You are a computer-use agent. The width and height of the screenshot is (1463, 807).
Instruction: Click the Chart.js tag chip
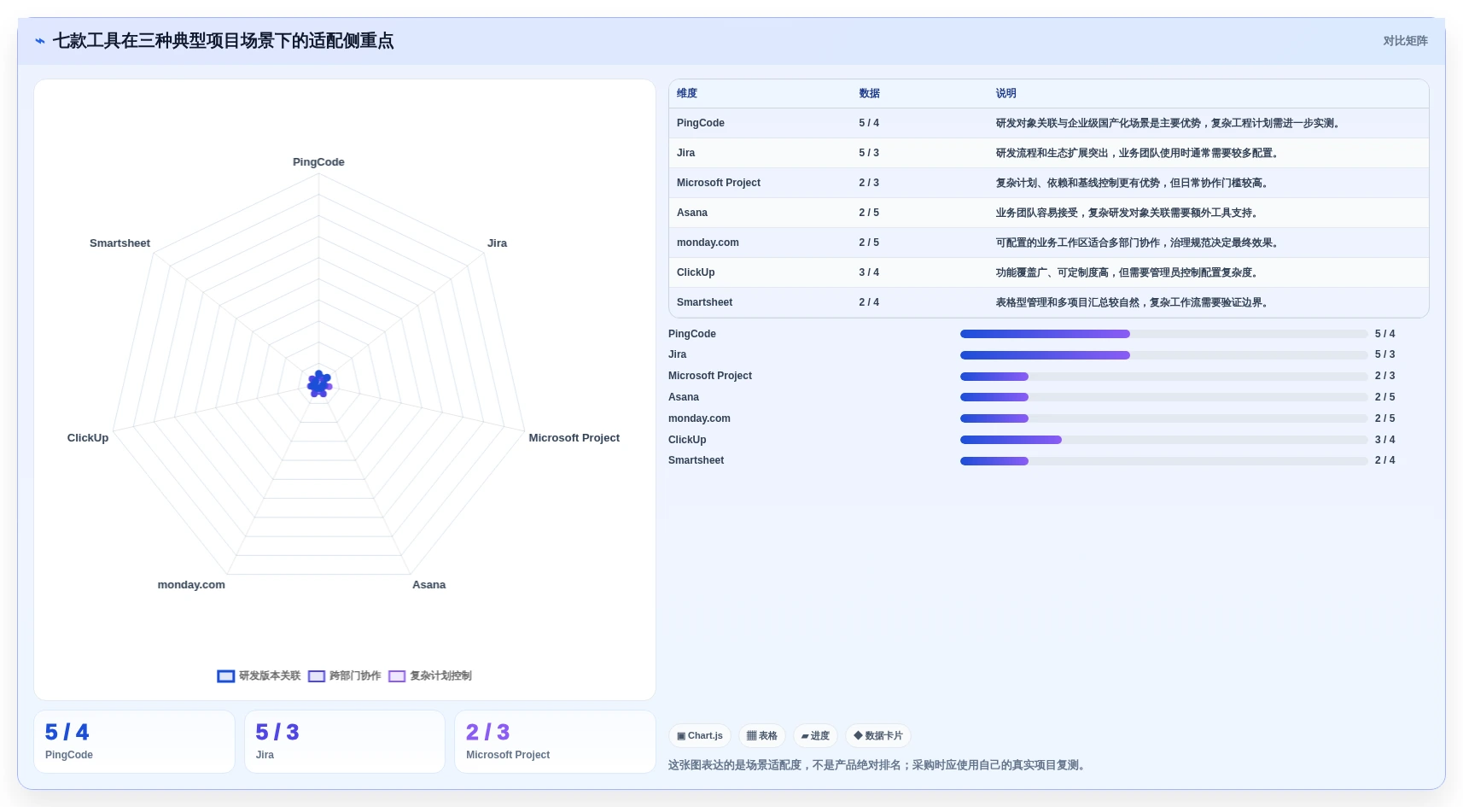point(700,735)
